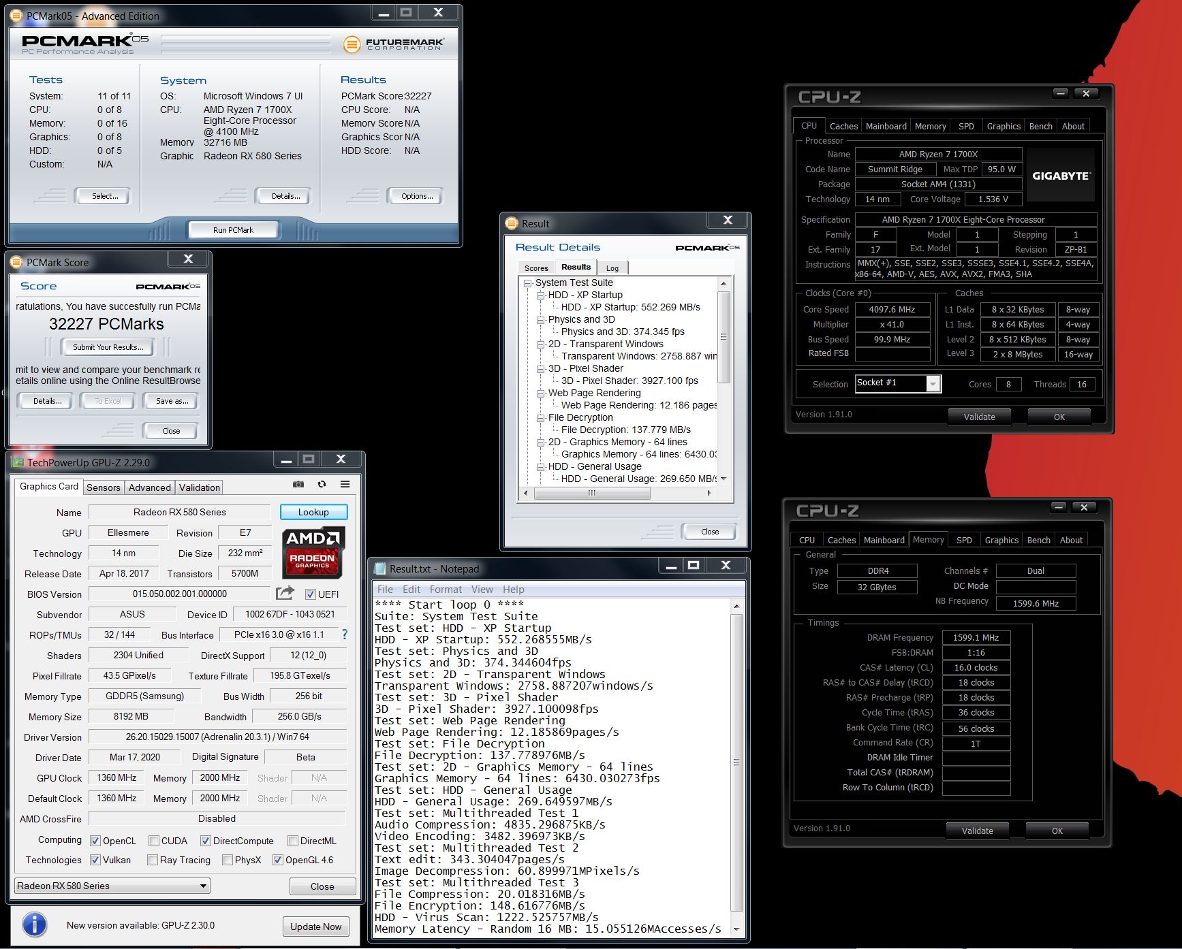
Task: Click the Details button under System
Action: (285, 196)
